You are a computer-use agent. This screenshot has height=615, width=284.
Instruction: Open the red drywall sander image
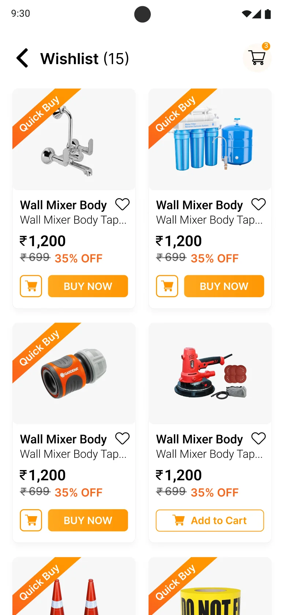[x=210, y=373]
